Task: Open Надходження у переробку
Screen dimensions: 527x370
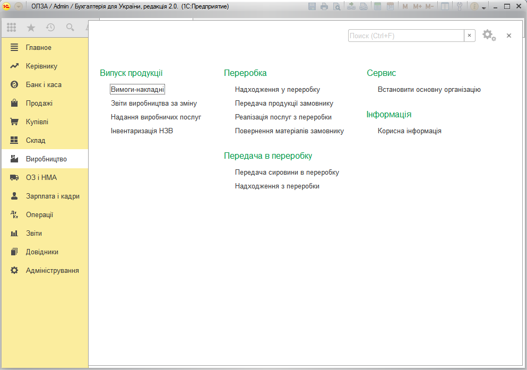Action: [x=277, y=90]
